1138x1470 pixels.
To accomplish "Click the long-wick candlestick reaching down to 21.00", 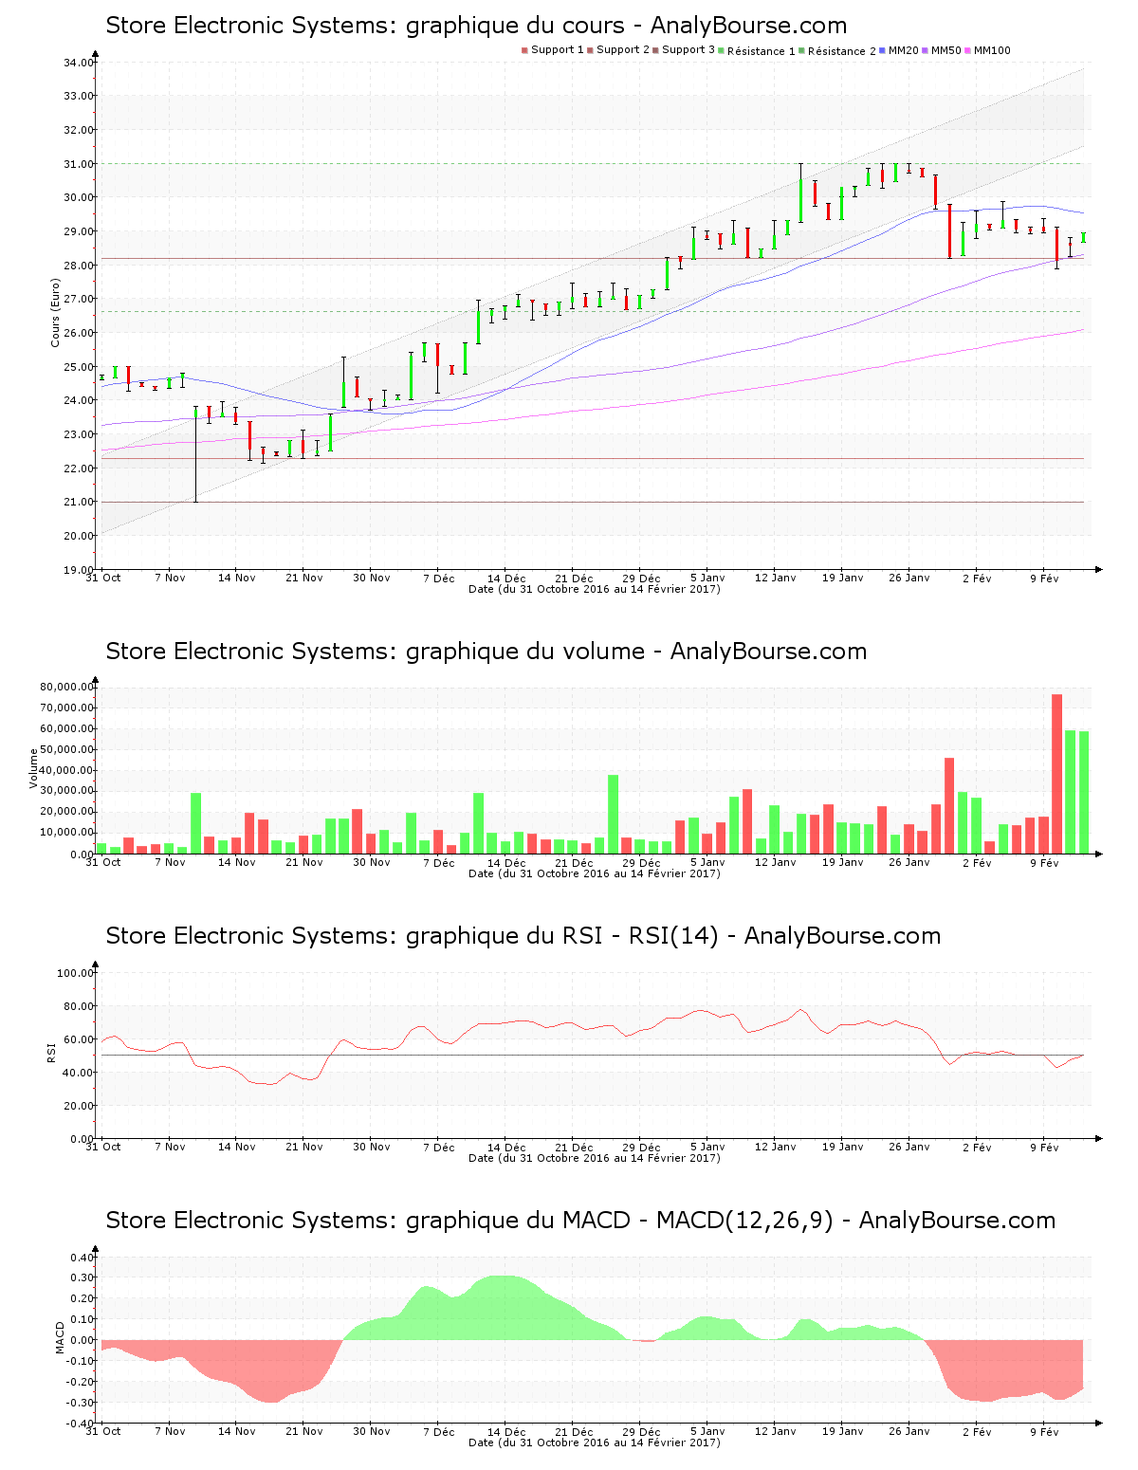I will pyautogui.click(x=196, y=454).
